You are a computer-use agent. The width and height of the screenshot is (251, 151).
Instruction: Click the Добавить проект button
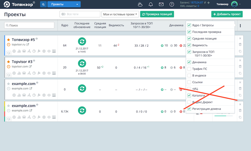(x=227, y=14)
